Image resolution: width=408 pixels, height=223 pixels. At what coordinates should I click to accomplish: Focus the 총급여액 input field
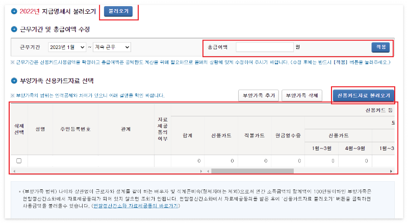[x=265, y=47]
